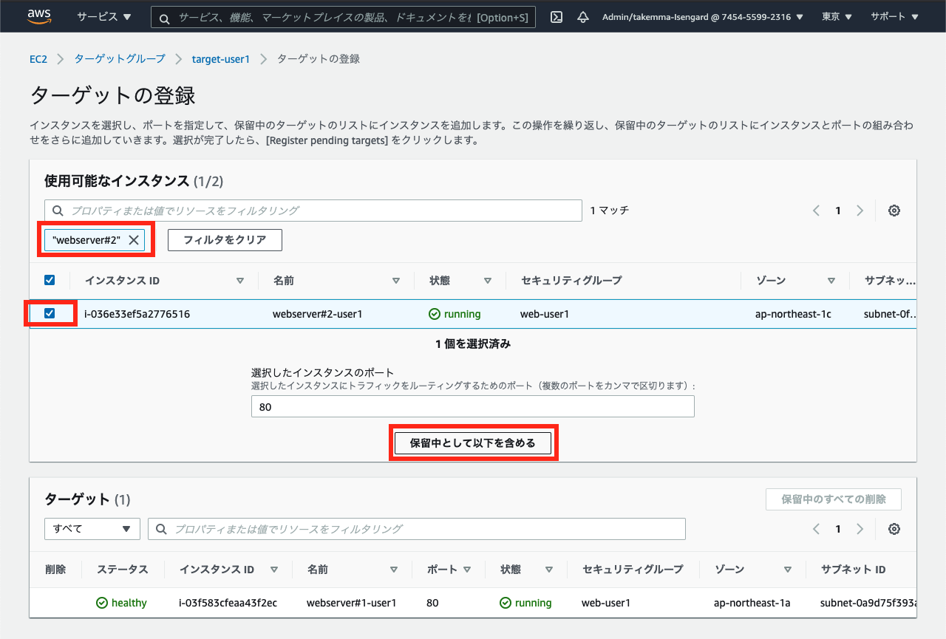Open targets table settings gear
This screenshot has width=946, height=639.
[x=894, y=529]
